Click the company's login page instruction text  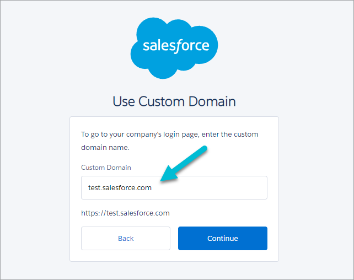tap(169, 134)
